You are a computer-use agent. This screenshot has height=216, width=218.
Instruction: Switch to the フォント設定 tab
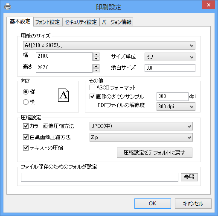[x=48, y=22]
